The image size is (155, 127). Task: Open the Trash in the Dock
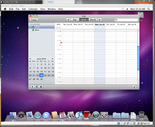(x=142, y=115)
